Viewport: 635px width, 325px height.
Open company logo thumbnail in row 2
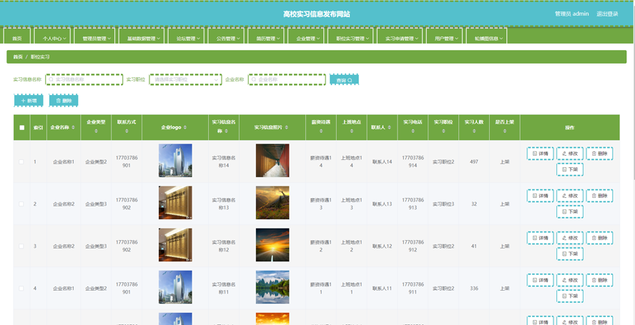175,203
